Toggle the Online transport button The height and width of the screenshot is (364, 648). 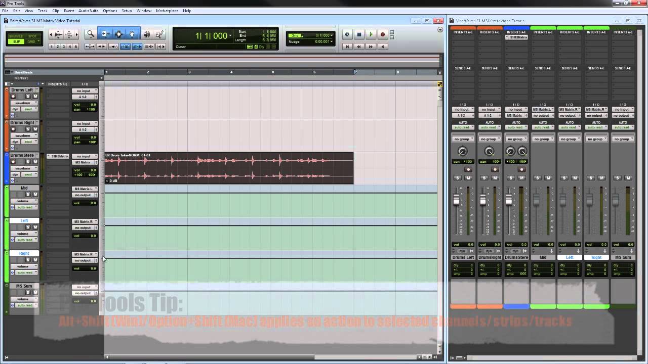pos(347,34)
